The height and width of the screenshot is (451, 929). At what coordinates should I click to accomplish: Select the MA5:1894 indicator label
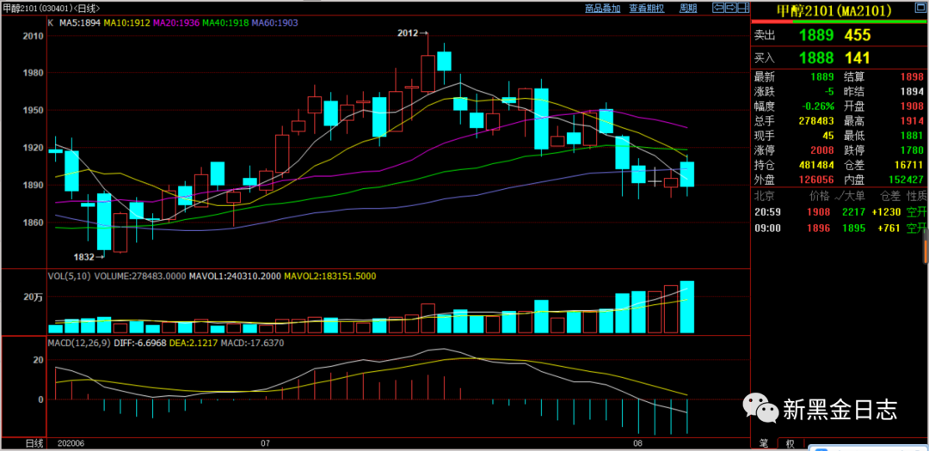pos(80,23)
